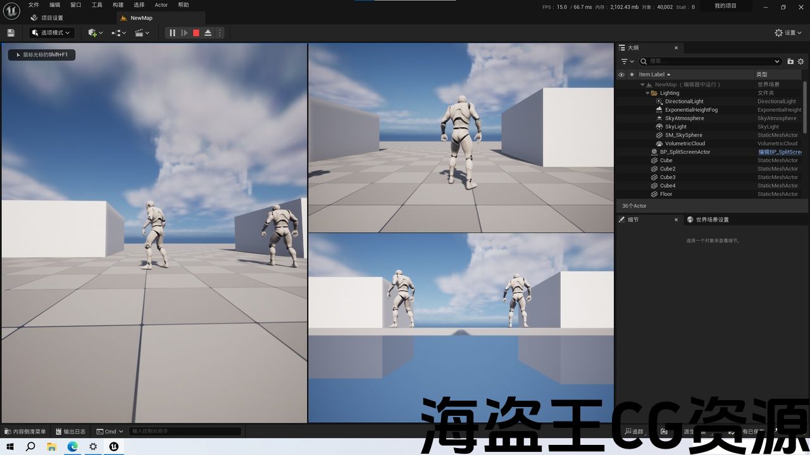Open the 构建 (Build) menu
Viewport: 810px width, 455px height.
pos(118,5)
